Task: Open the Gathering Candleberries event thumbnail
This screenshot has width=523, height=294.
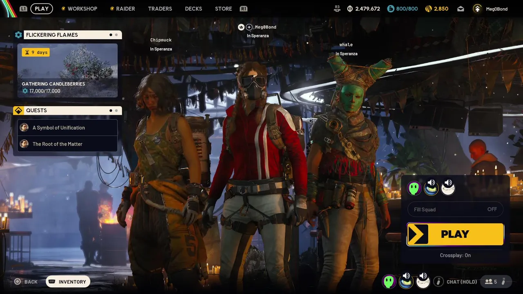Action: pyautogui.click(x=67, y=70)
